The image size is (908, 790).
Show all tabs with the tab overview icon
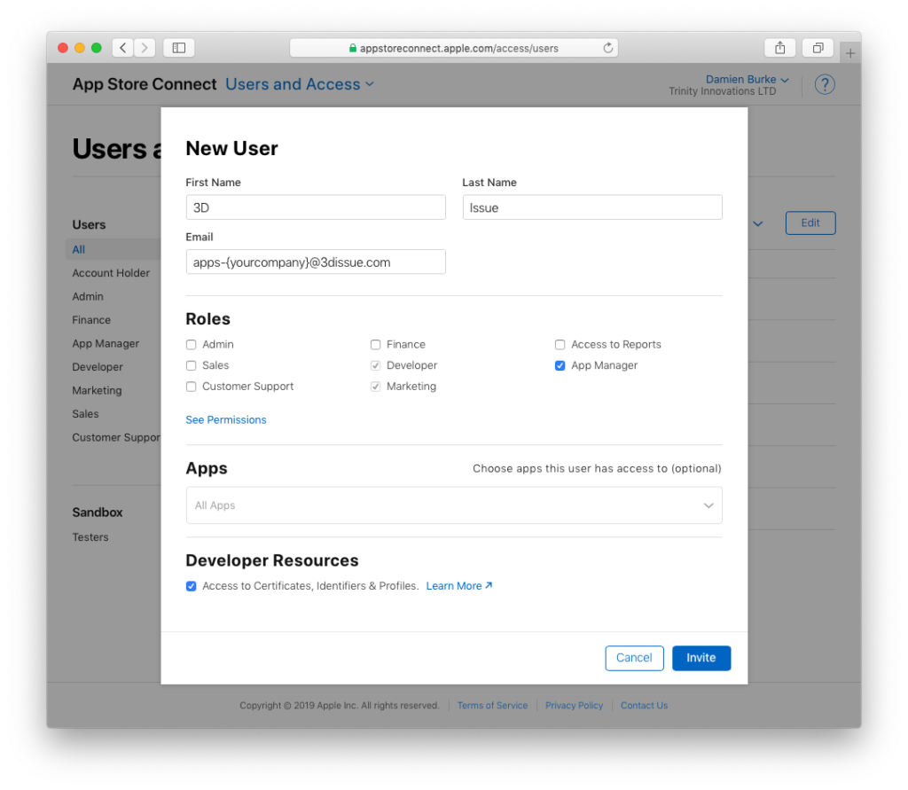tap(818, 48)
